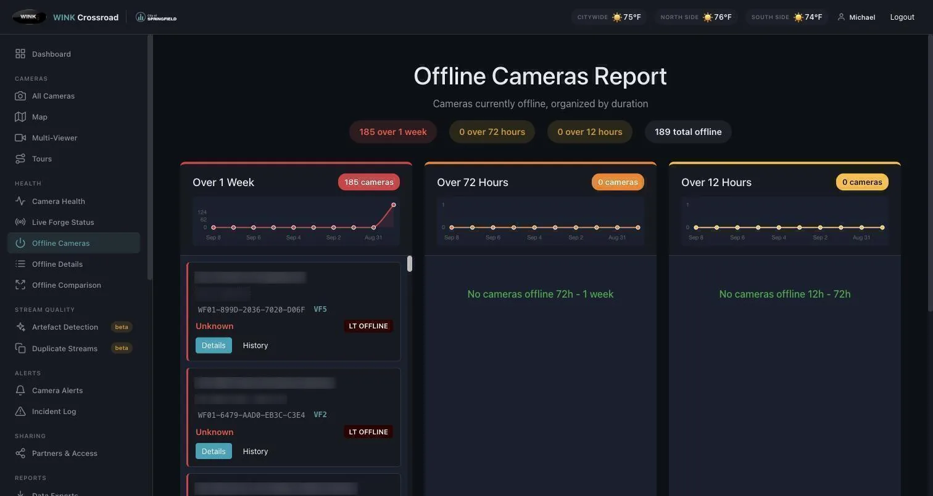The height and width of the screenshot is (496, 933).
Task: Click the Michael username
Action: pos(862,17)
